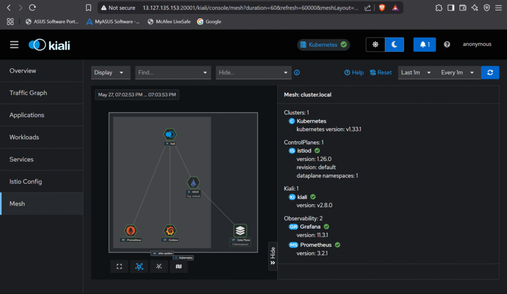This screenshot has width=507, height=294.
Task: Reload the page in the browser
Action: coord(32,7)
